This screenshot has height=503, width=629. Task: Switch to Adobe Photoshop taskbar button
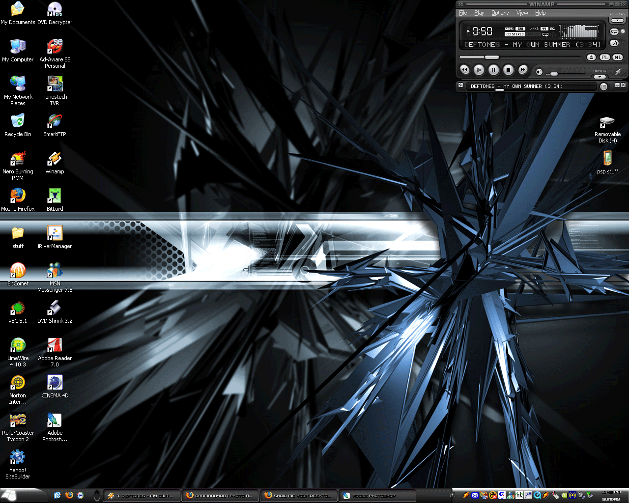point(377,496)
